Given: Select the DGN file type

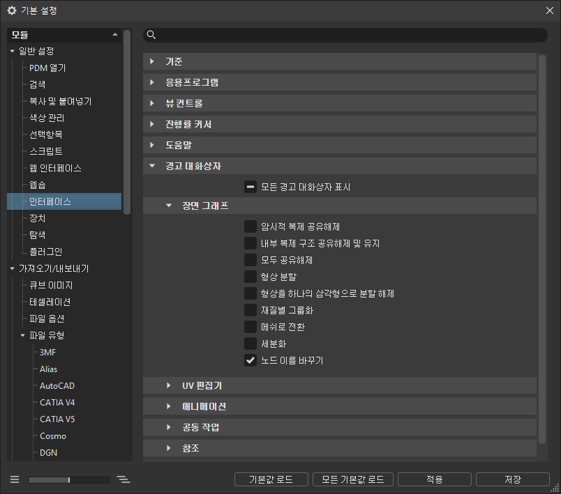Looking at the screenshot, I should pos(48,453).
